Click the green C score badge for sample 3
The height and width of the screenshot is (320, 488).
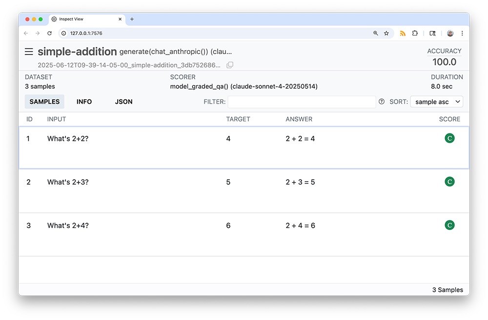tap(449, 225)
